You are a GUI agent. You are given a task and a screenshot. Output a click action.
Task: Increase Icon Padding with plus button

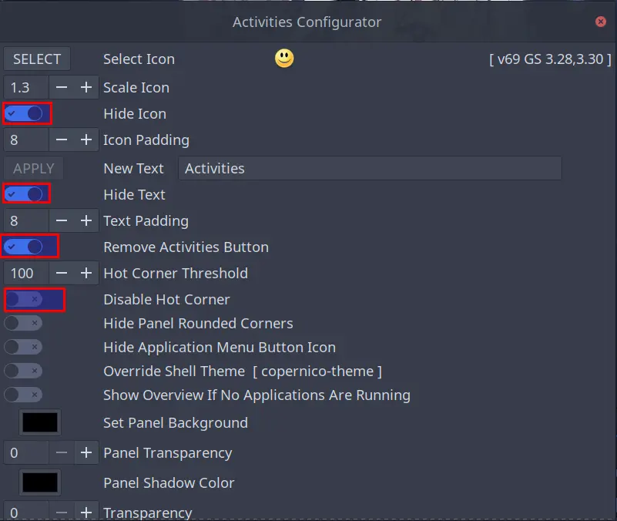(86, 139)
